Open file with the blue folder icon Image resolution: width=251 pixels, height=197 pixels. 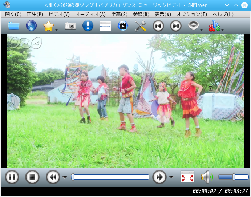pyautogui.click(x=14, y=26)
